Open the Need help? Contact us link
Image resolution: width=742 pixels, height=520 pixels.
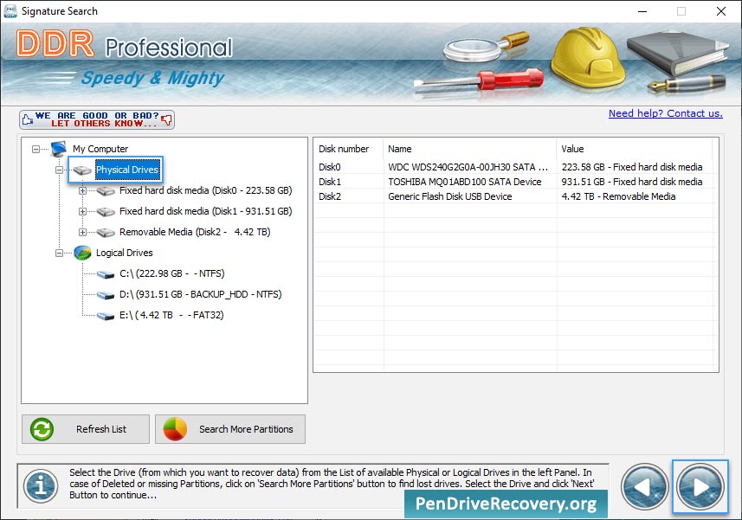point(665,113)
